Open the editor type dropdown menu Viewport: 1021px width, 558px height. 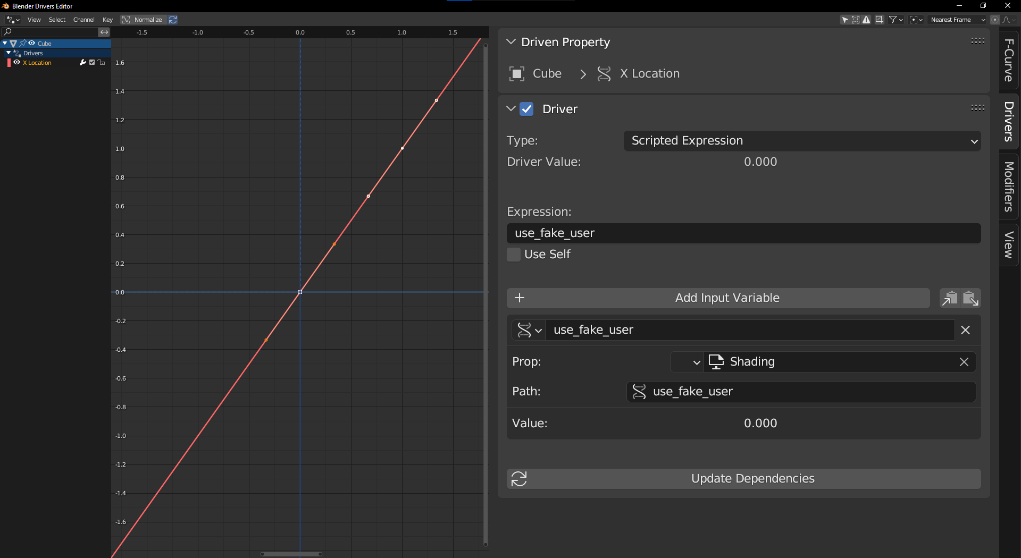point(13,20)
